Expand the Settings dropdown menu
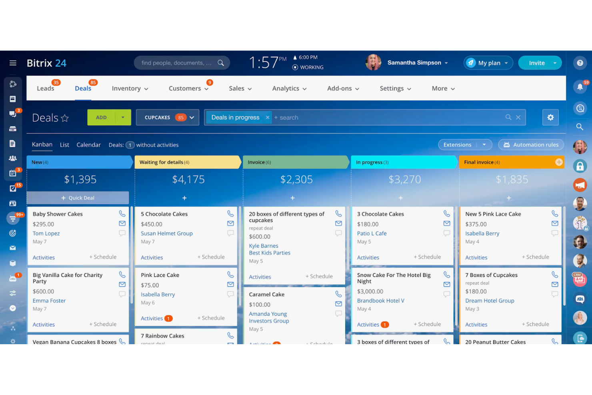This screenshot has height=395, width=592. click(395, 88)
